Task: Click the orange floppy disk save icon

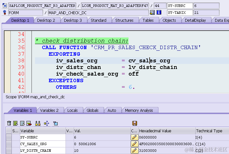Action: [x=135, y=123]
